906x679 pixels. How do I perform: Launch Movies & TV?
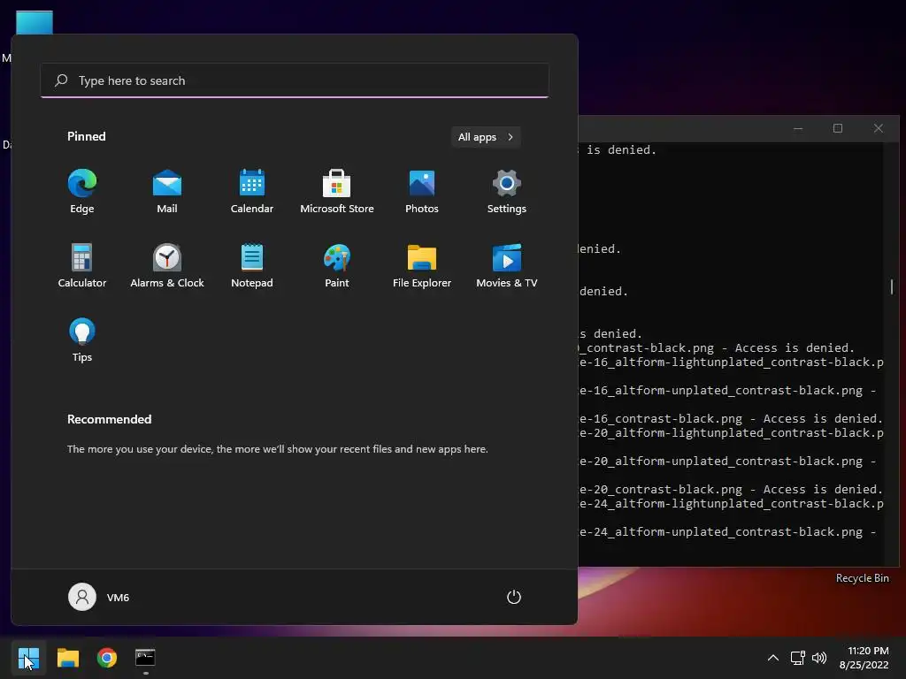point(507,265)
